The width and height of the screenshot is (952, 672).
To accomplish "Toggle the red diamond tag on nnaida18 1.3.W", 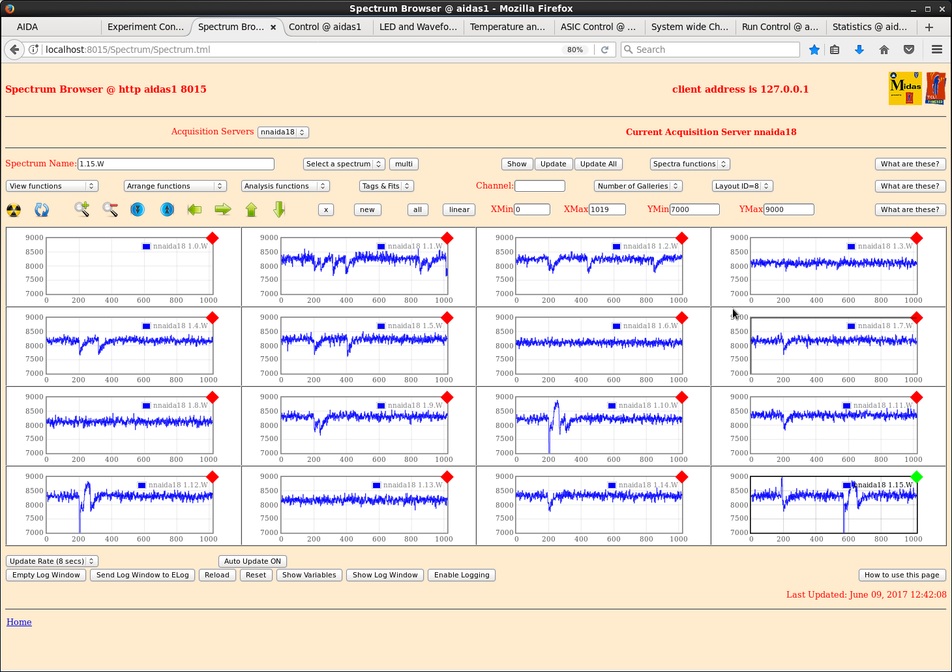I will pyautogui.click(x=917, y=238).
